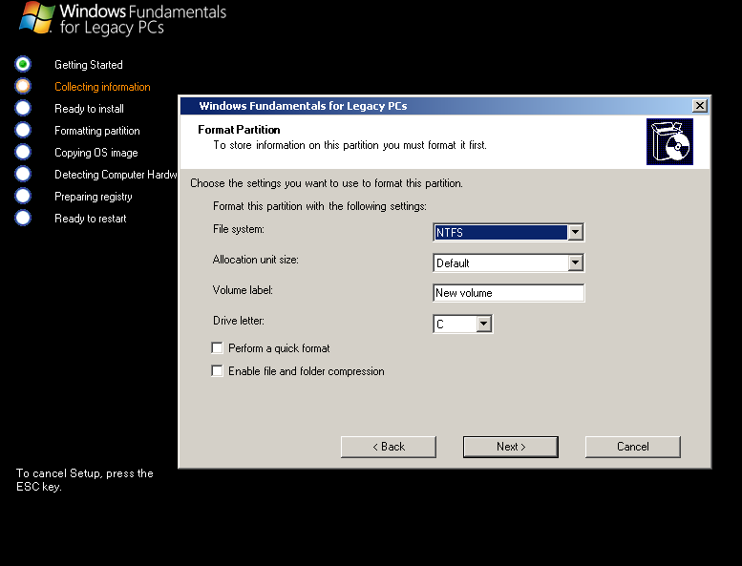Screen dimensions: 742x566
Task: Click the Collecting information step indicator
Action: pyautogui.click(x=23, y=86)
